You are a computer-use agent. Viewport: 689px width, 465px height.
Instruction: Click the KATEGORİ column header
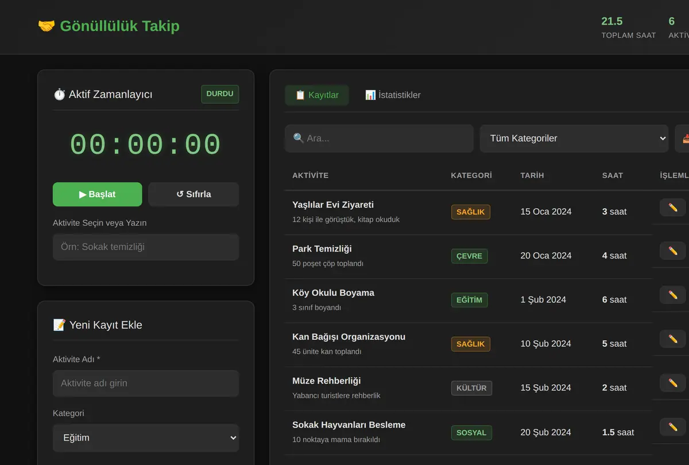pyautogui.click(x=471, y=175)
